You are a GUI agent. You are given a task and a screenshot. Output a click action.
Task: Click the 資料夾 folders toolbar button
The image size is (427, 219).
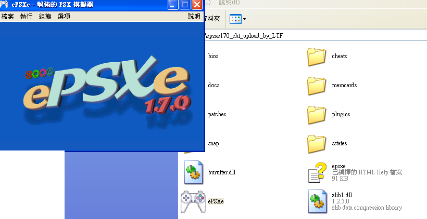pyautogui.click(x=212, y=19)
